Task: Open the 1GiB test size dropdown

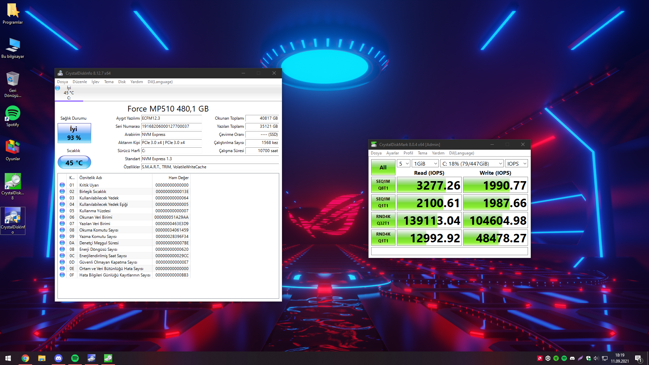Action: 425,164
